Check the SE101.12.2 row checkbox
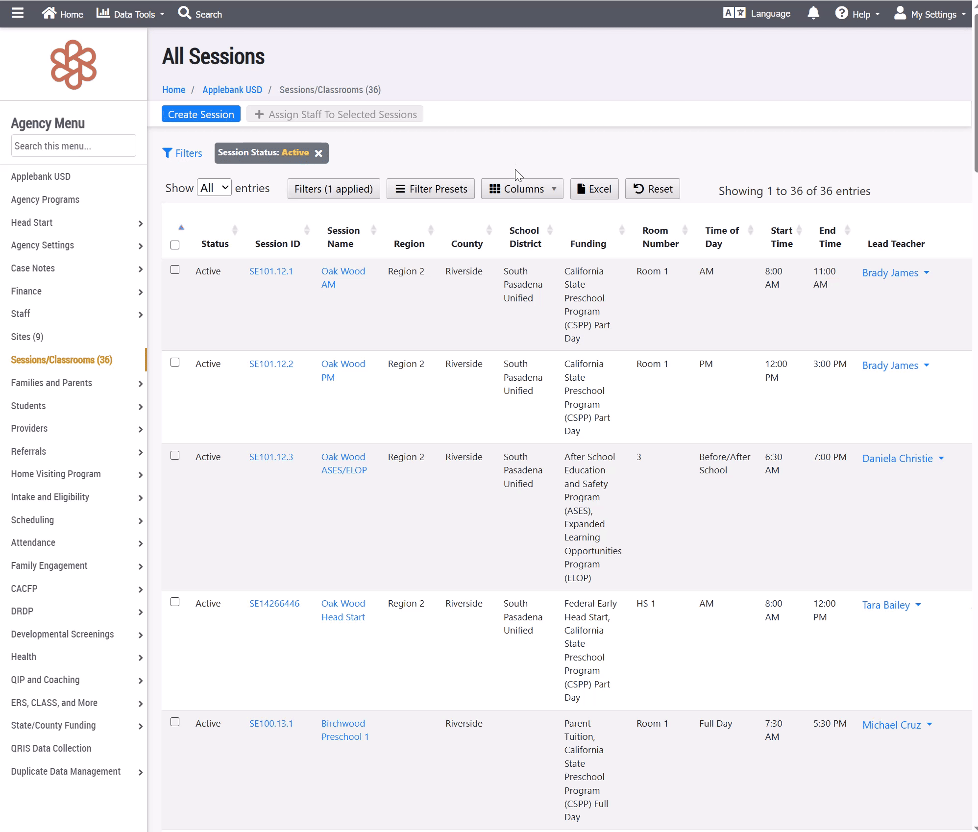The width and height of the screenshot is (978, 832). pyautogui.click(x=175, y=363)
